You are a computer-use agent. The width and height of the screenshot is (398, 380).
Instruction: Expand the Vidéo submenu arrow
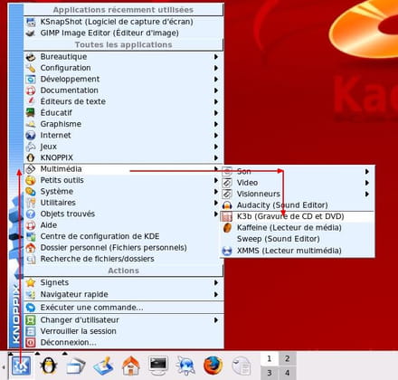coord(367,183)
